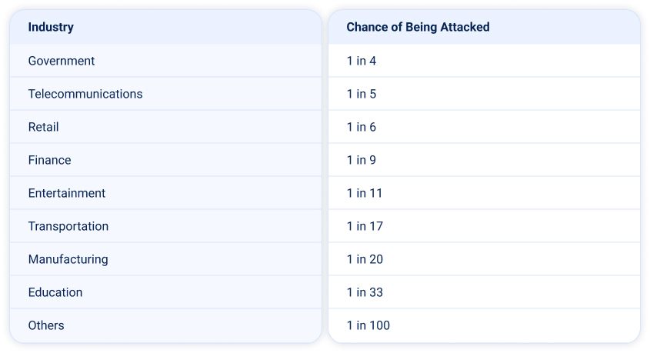Click the 1 in 4 value
The height and width of the screenshot is (353, 650).
(x=362, y=61)
